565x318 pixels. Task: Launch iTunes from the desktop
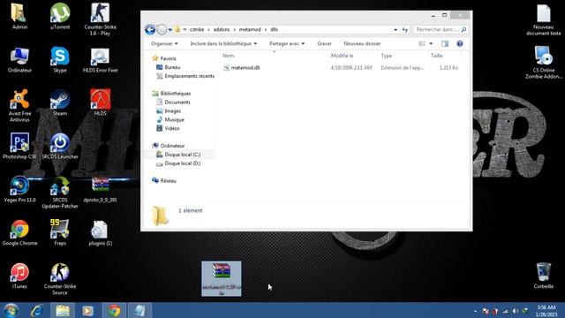click(x=19, y=276)
